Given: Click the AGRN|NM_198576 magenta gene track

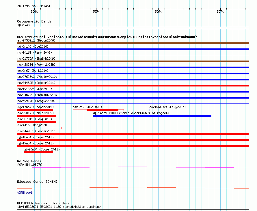Looking at the screenshot, I should coord(133,167).
